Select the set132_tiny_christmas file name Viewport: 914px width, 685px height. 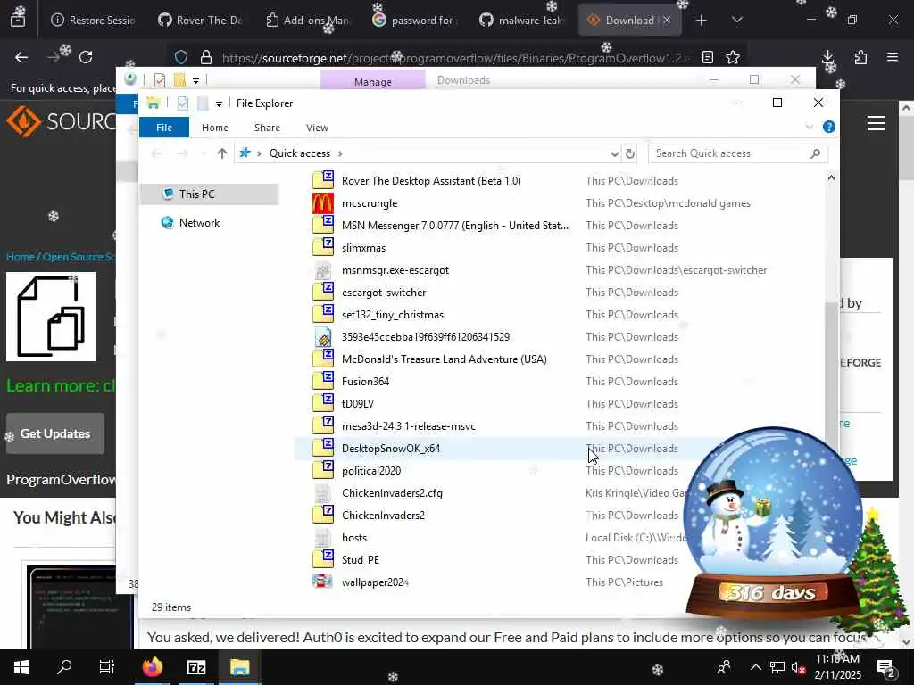coord(393,315)
